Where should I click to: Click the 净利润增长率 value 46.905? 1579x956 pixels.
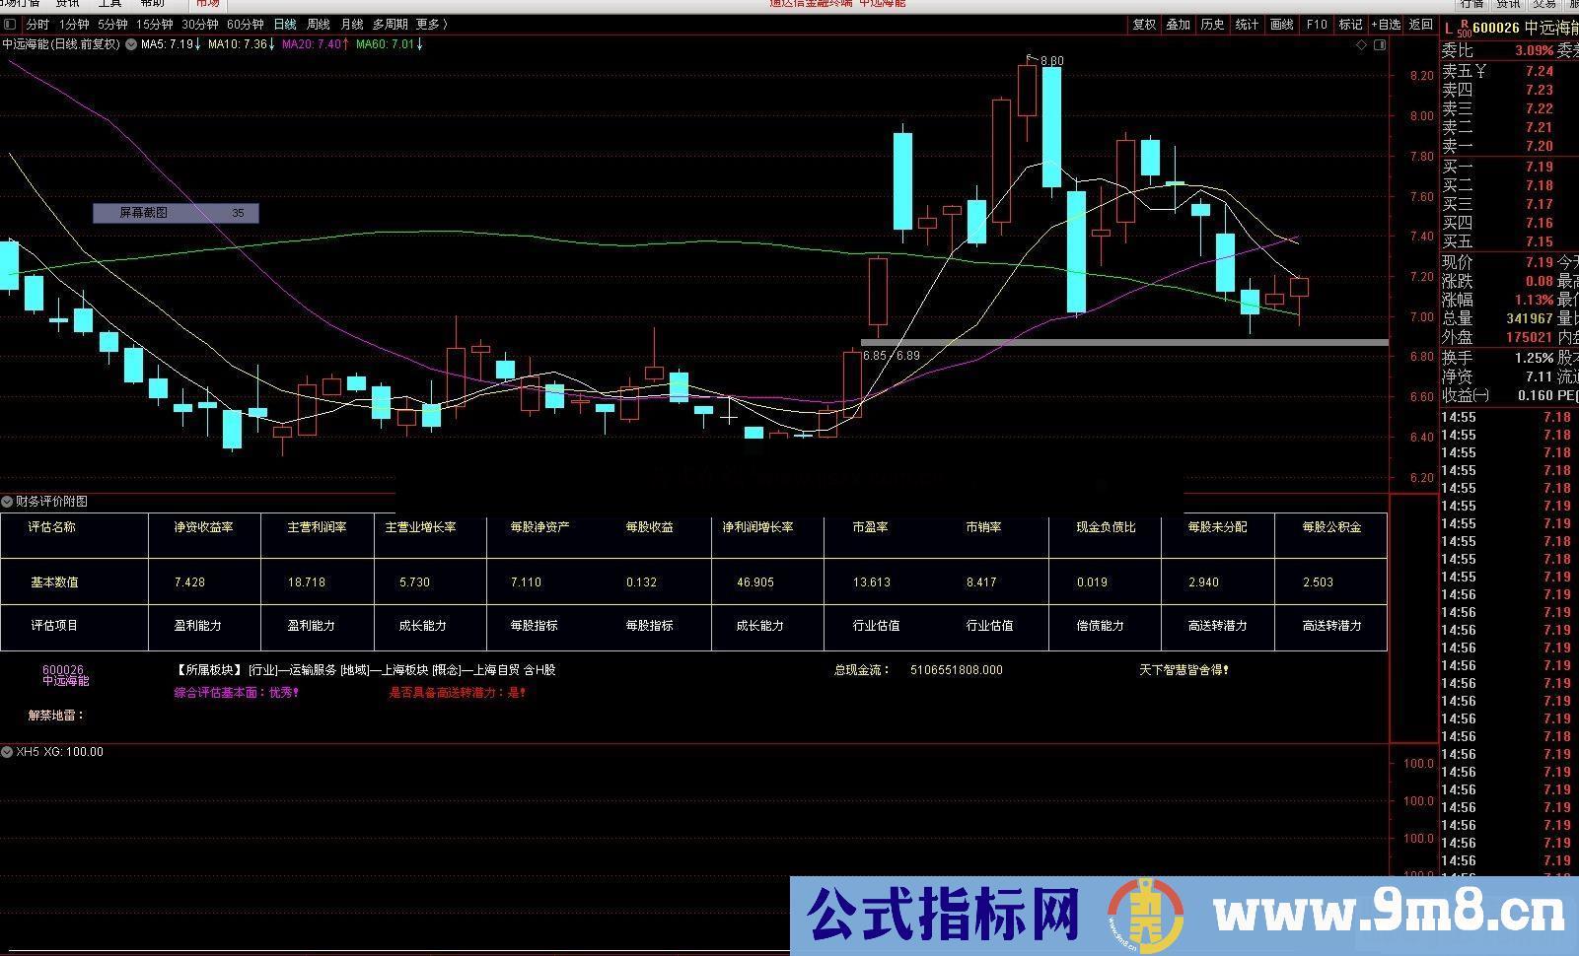click(755, 582)
